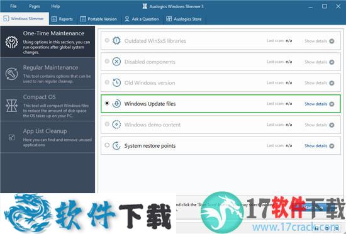The image size is (346, 234).
Task: Click Show details link for Windows Update files
Action: click(316, 104)
